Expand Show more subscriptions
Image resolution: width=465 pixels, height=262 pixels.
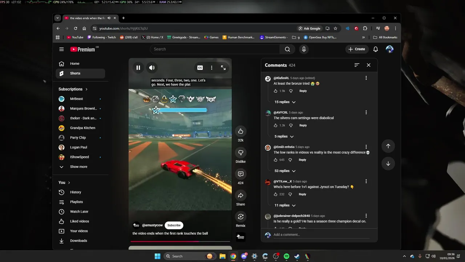point(80,167)
